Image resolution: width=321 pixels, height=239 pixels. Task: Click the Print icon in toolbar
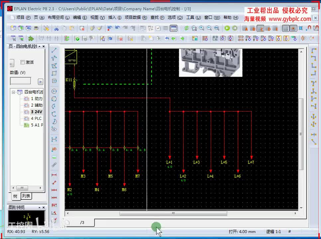click(36, 28)
